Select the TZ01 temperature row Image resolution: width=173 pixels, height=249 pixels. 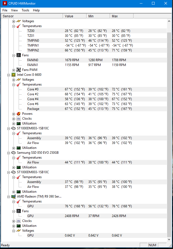coord(97,36)
